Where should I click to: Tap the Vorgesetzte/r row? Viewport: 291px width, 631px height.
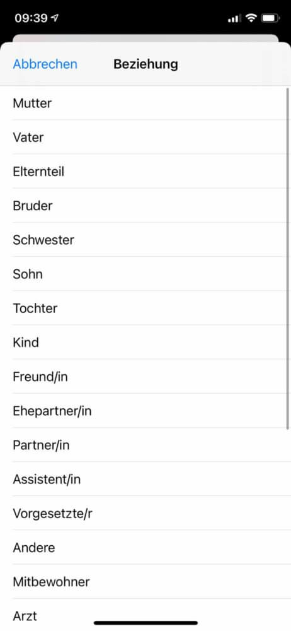145,514
